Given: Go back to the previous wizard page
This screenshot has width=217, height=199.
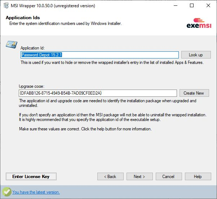Looking at the screenshot, I should click(110, 176).
